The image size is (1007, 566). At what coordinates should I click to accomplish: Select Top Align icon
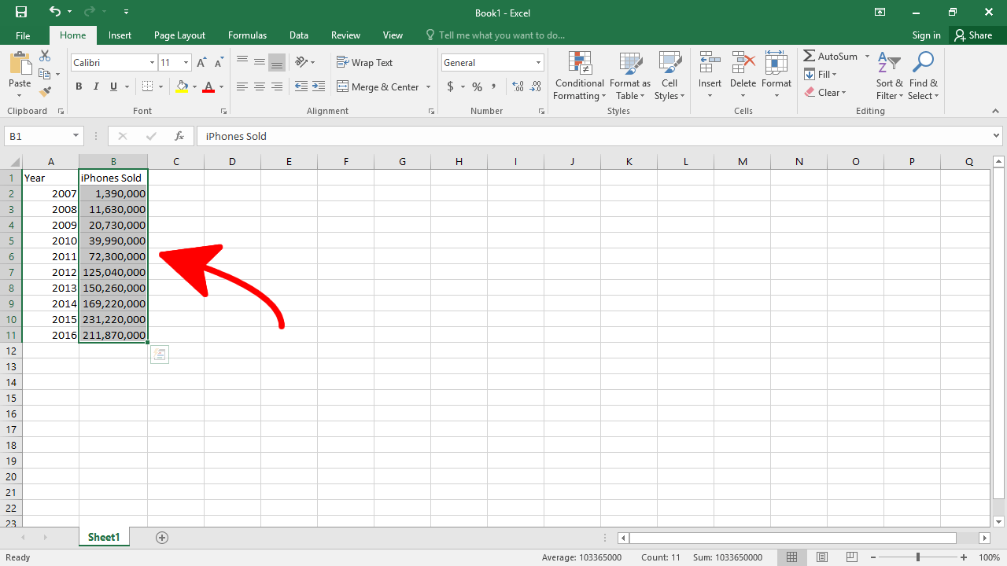(x=242, y=61)
